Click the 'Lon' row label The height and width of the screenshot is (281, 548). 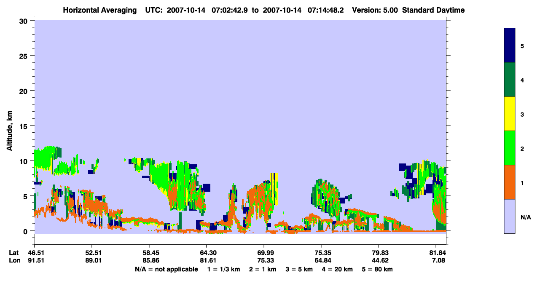coord(14,260)
